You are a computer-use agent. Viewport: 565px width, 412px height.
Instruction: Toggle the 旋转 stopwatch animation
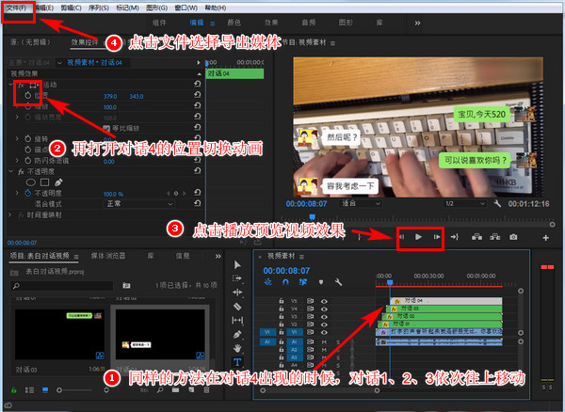click(28, 138)
